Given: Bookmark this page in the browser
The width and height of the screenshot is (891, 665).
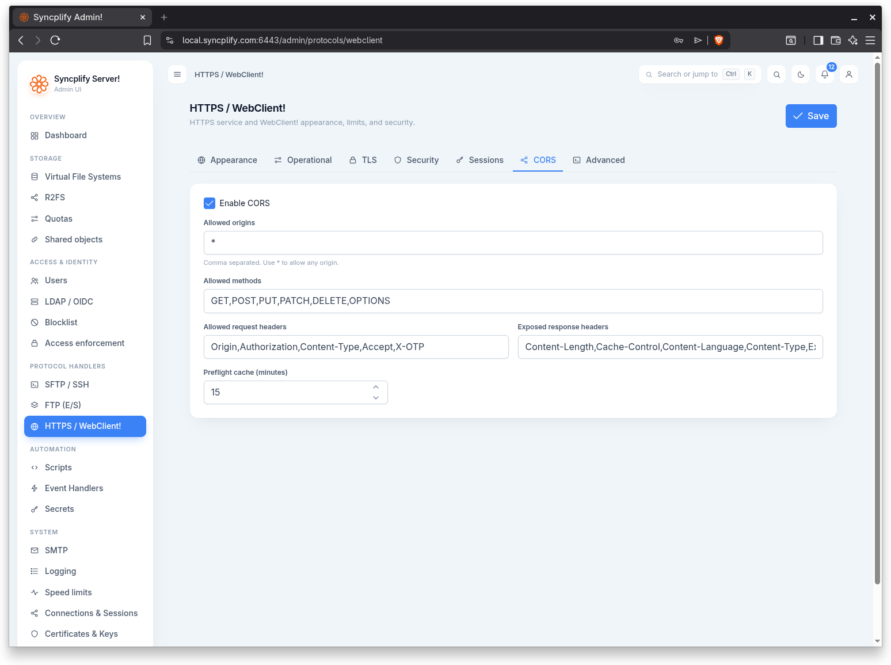Looking at the screenshot, I should click(147, 40).
